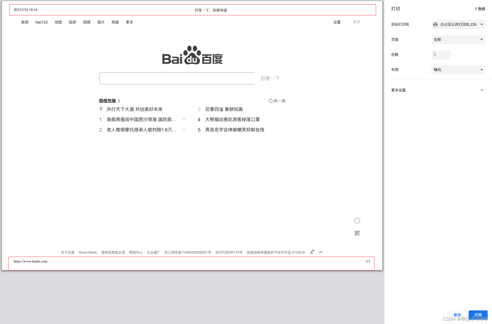Screen dimensions: 492x324
Task: Click About Baidu footer link
Action: coord(88,252)
